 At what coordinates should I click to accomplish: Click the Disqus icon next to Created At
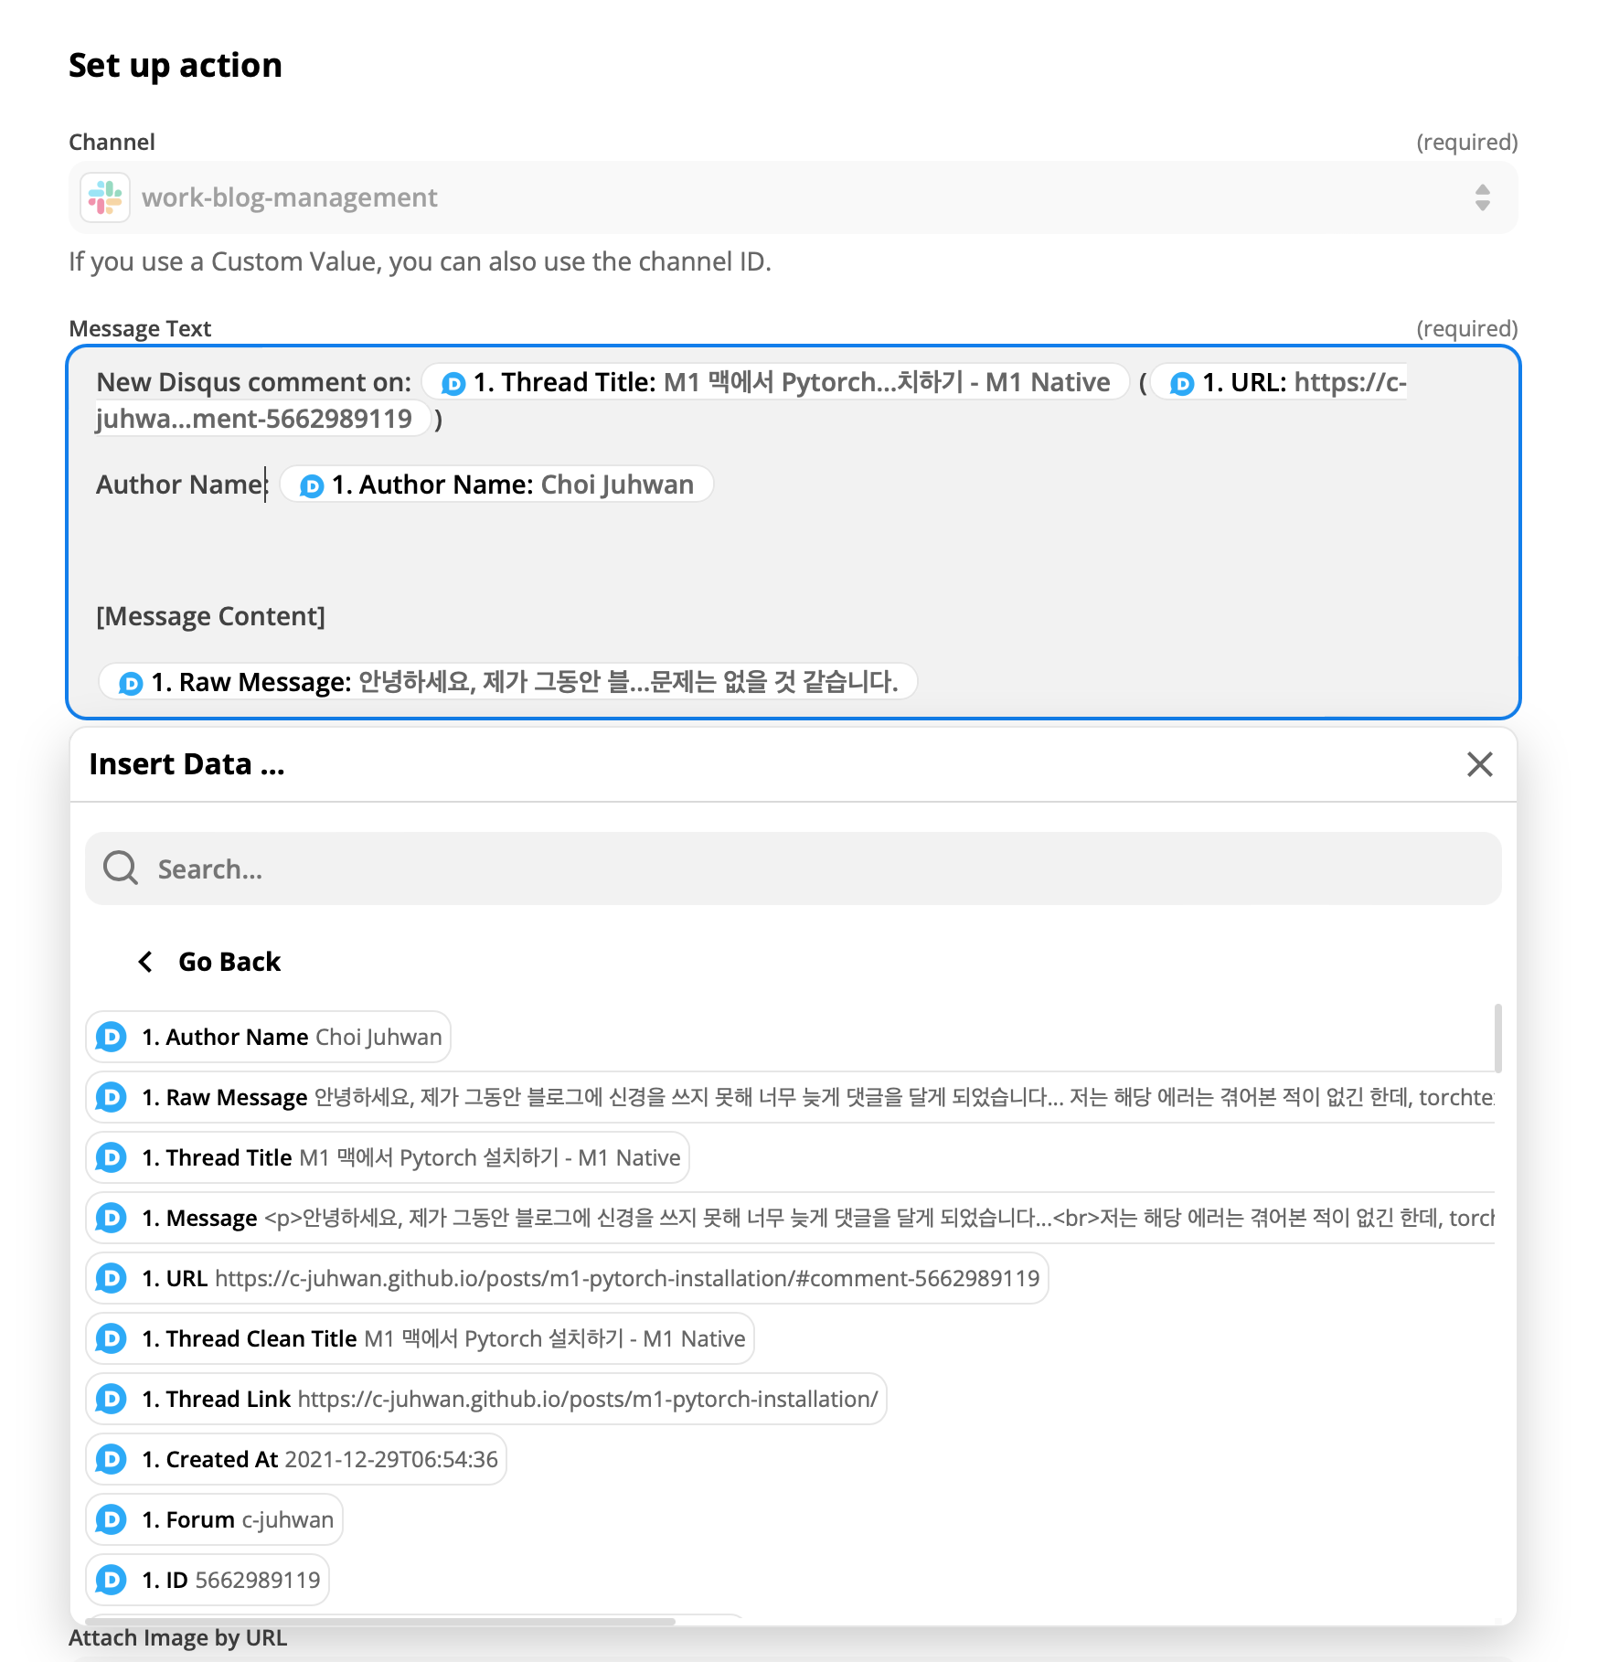coord(111,1459)
